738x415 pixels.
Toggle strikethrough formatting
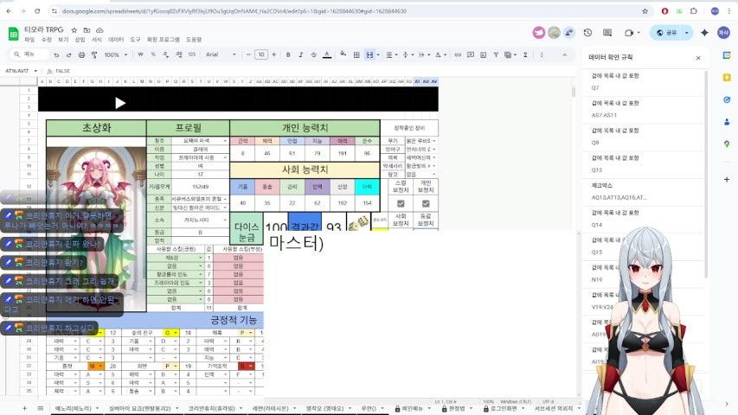pyautogui.click(x=313, y=55)
